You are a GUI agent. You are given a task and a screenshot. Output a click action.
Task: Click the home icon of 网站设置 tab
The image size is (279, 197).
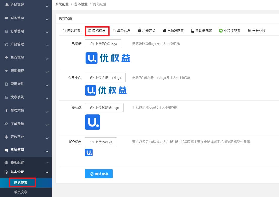tap(64, 31)
